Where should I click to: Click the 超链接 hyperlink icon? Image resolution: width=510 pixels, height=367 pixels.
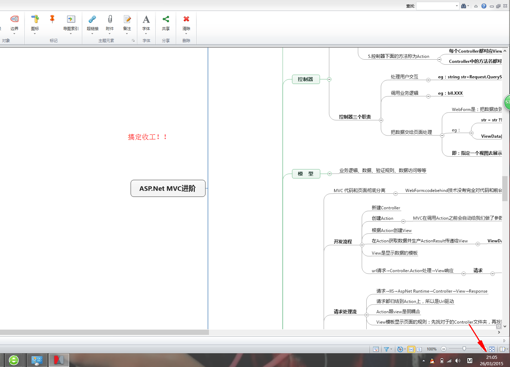pos(92,19)
